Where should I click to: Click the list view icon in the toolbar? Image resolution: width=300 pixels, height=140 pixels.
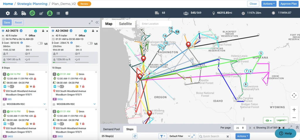pyautogui.click(x=58, y=13)
